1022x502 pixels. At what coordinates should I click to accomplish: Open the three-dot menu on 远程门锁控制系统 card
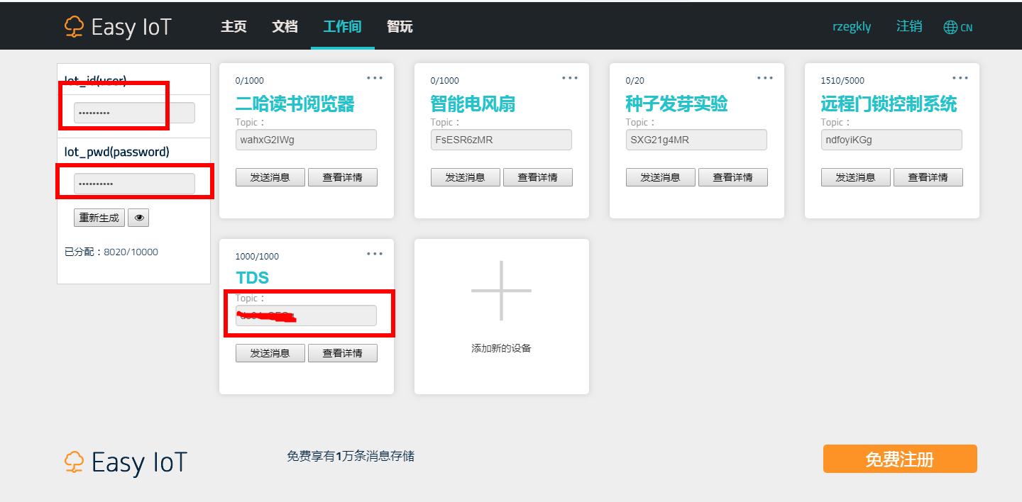click(960, 78)
